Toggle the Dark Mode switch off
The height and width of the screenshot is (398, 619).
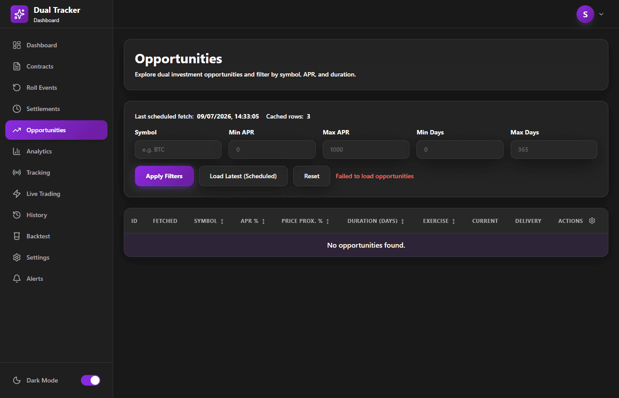91,380
